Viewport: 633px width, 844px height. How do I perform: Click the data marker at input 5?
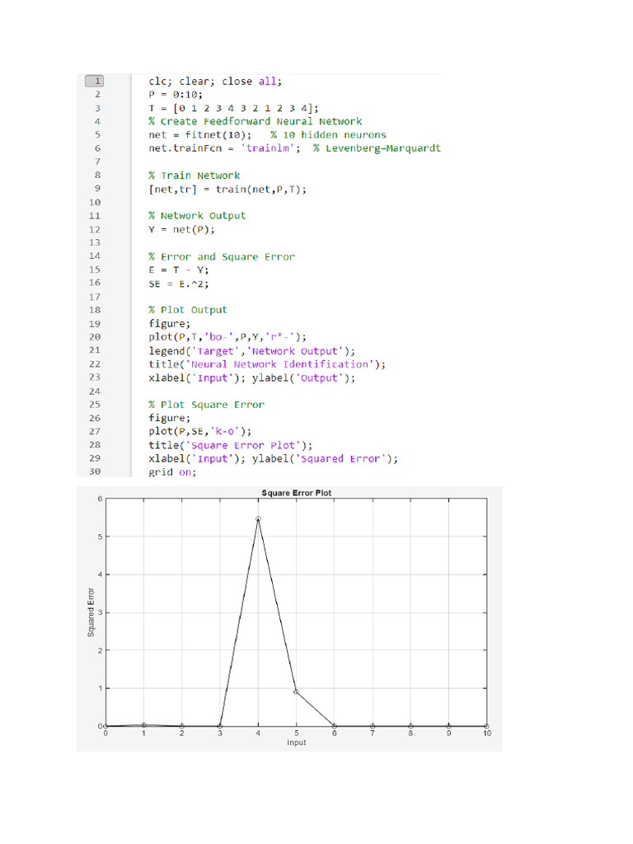[297, 692]
